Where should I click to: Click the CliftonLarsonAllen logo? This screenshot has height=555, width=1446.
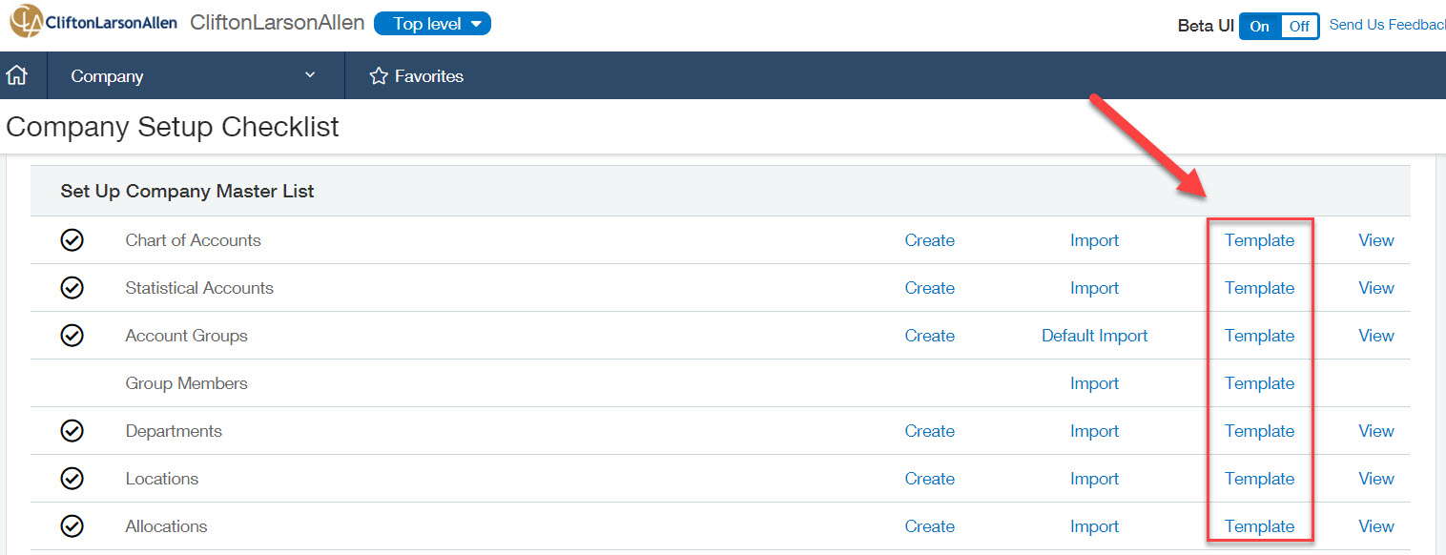[93, 23]
